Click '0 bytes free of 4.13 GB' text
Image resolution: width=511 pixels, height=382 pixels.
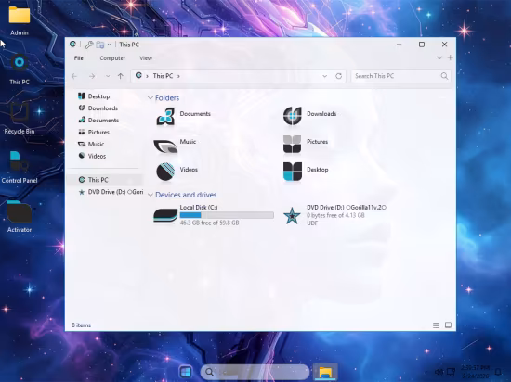click(x=335, y=215)
